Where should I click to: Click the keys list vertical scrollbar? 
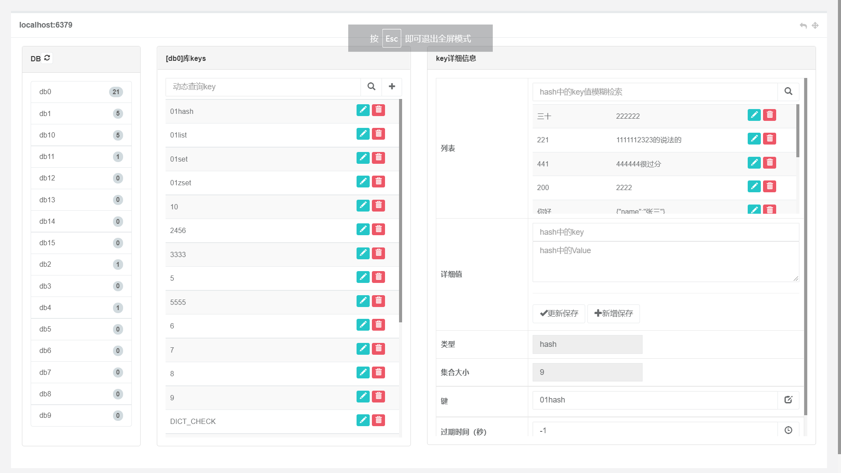(x=400, y=210)
